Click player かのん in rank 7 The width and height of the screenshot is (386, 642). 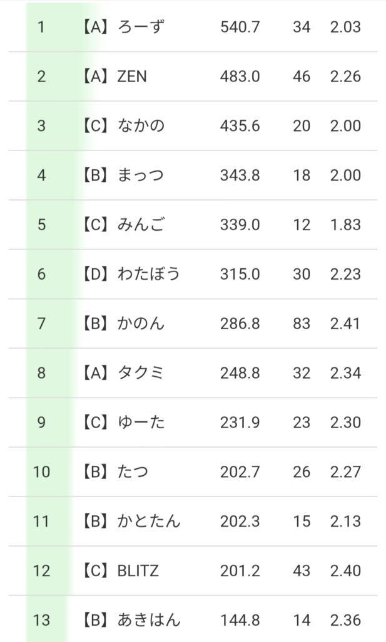point(141,324)
